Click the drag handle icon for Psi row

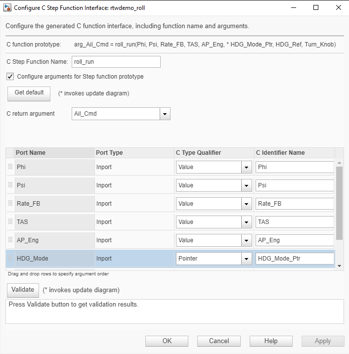[x=10, y=185]
